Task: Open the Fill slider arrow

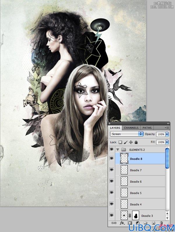Action: 167,142
